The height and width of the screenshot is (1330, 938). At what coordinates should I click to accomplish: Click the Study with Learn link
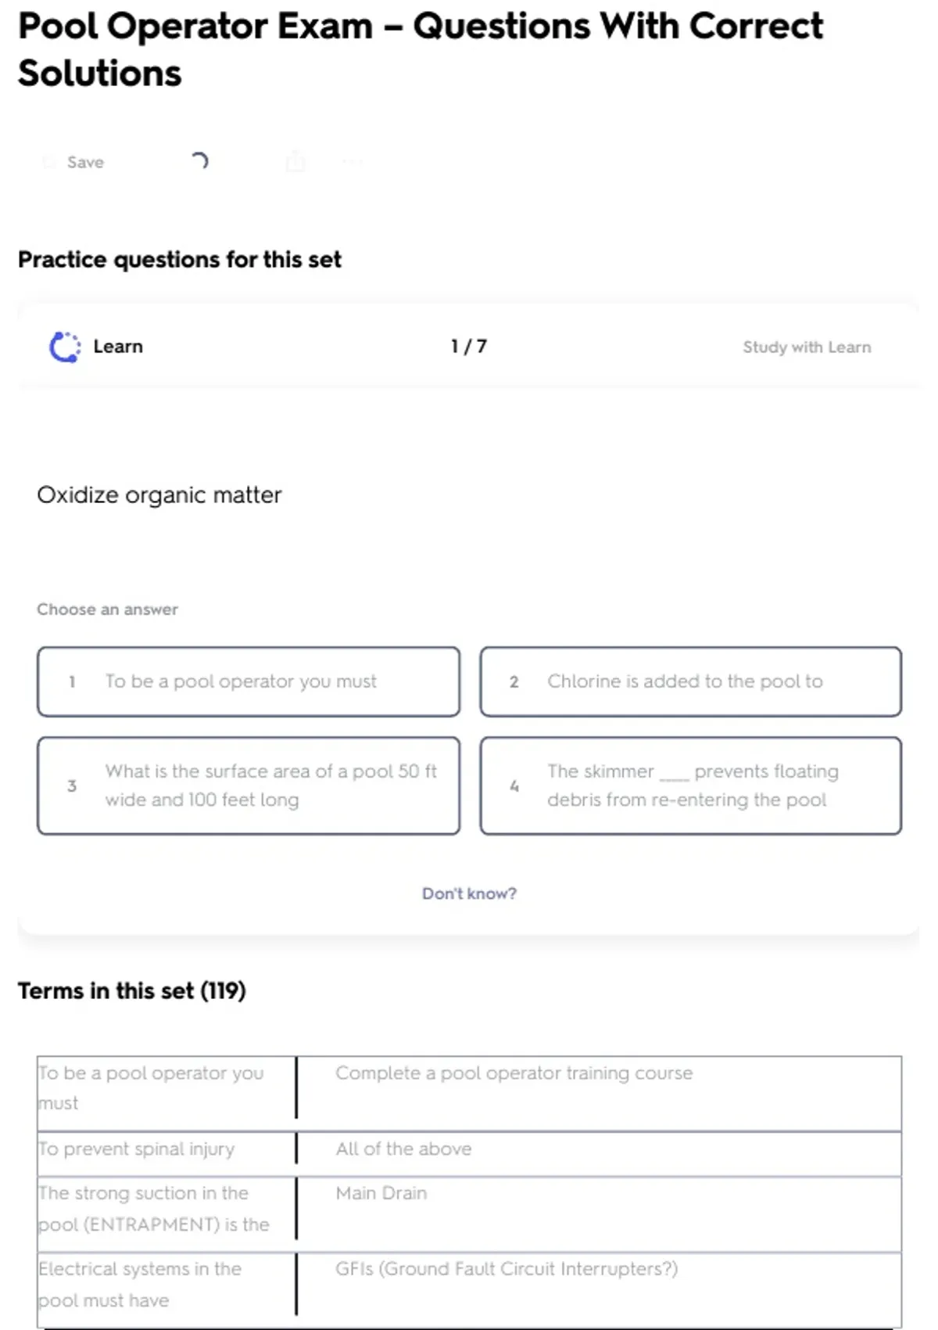806,347
